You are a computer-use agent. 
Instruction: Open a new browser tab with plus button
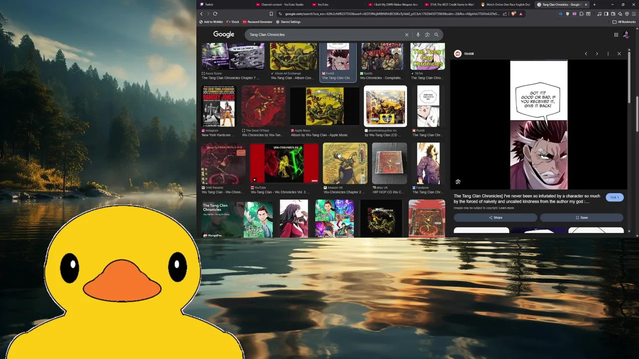coord(594,4)
